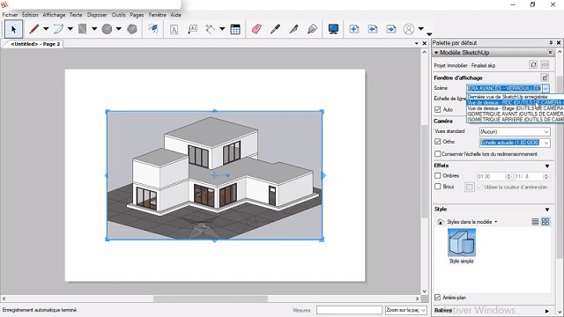Select the Arc tool

coord(58,29)
